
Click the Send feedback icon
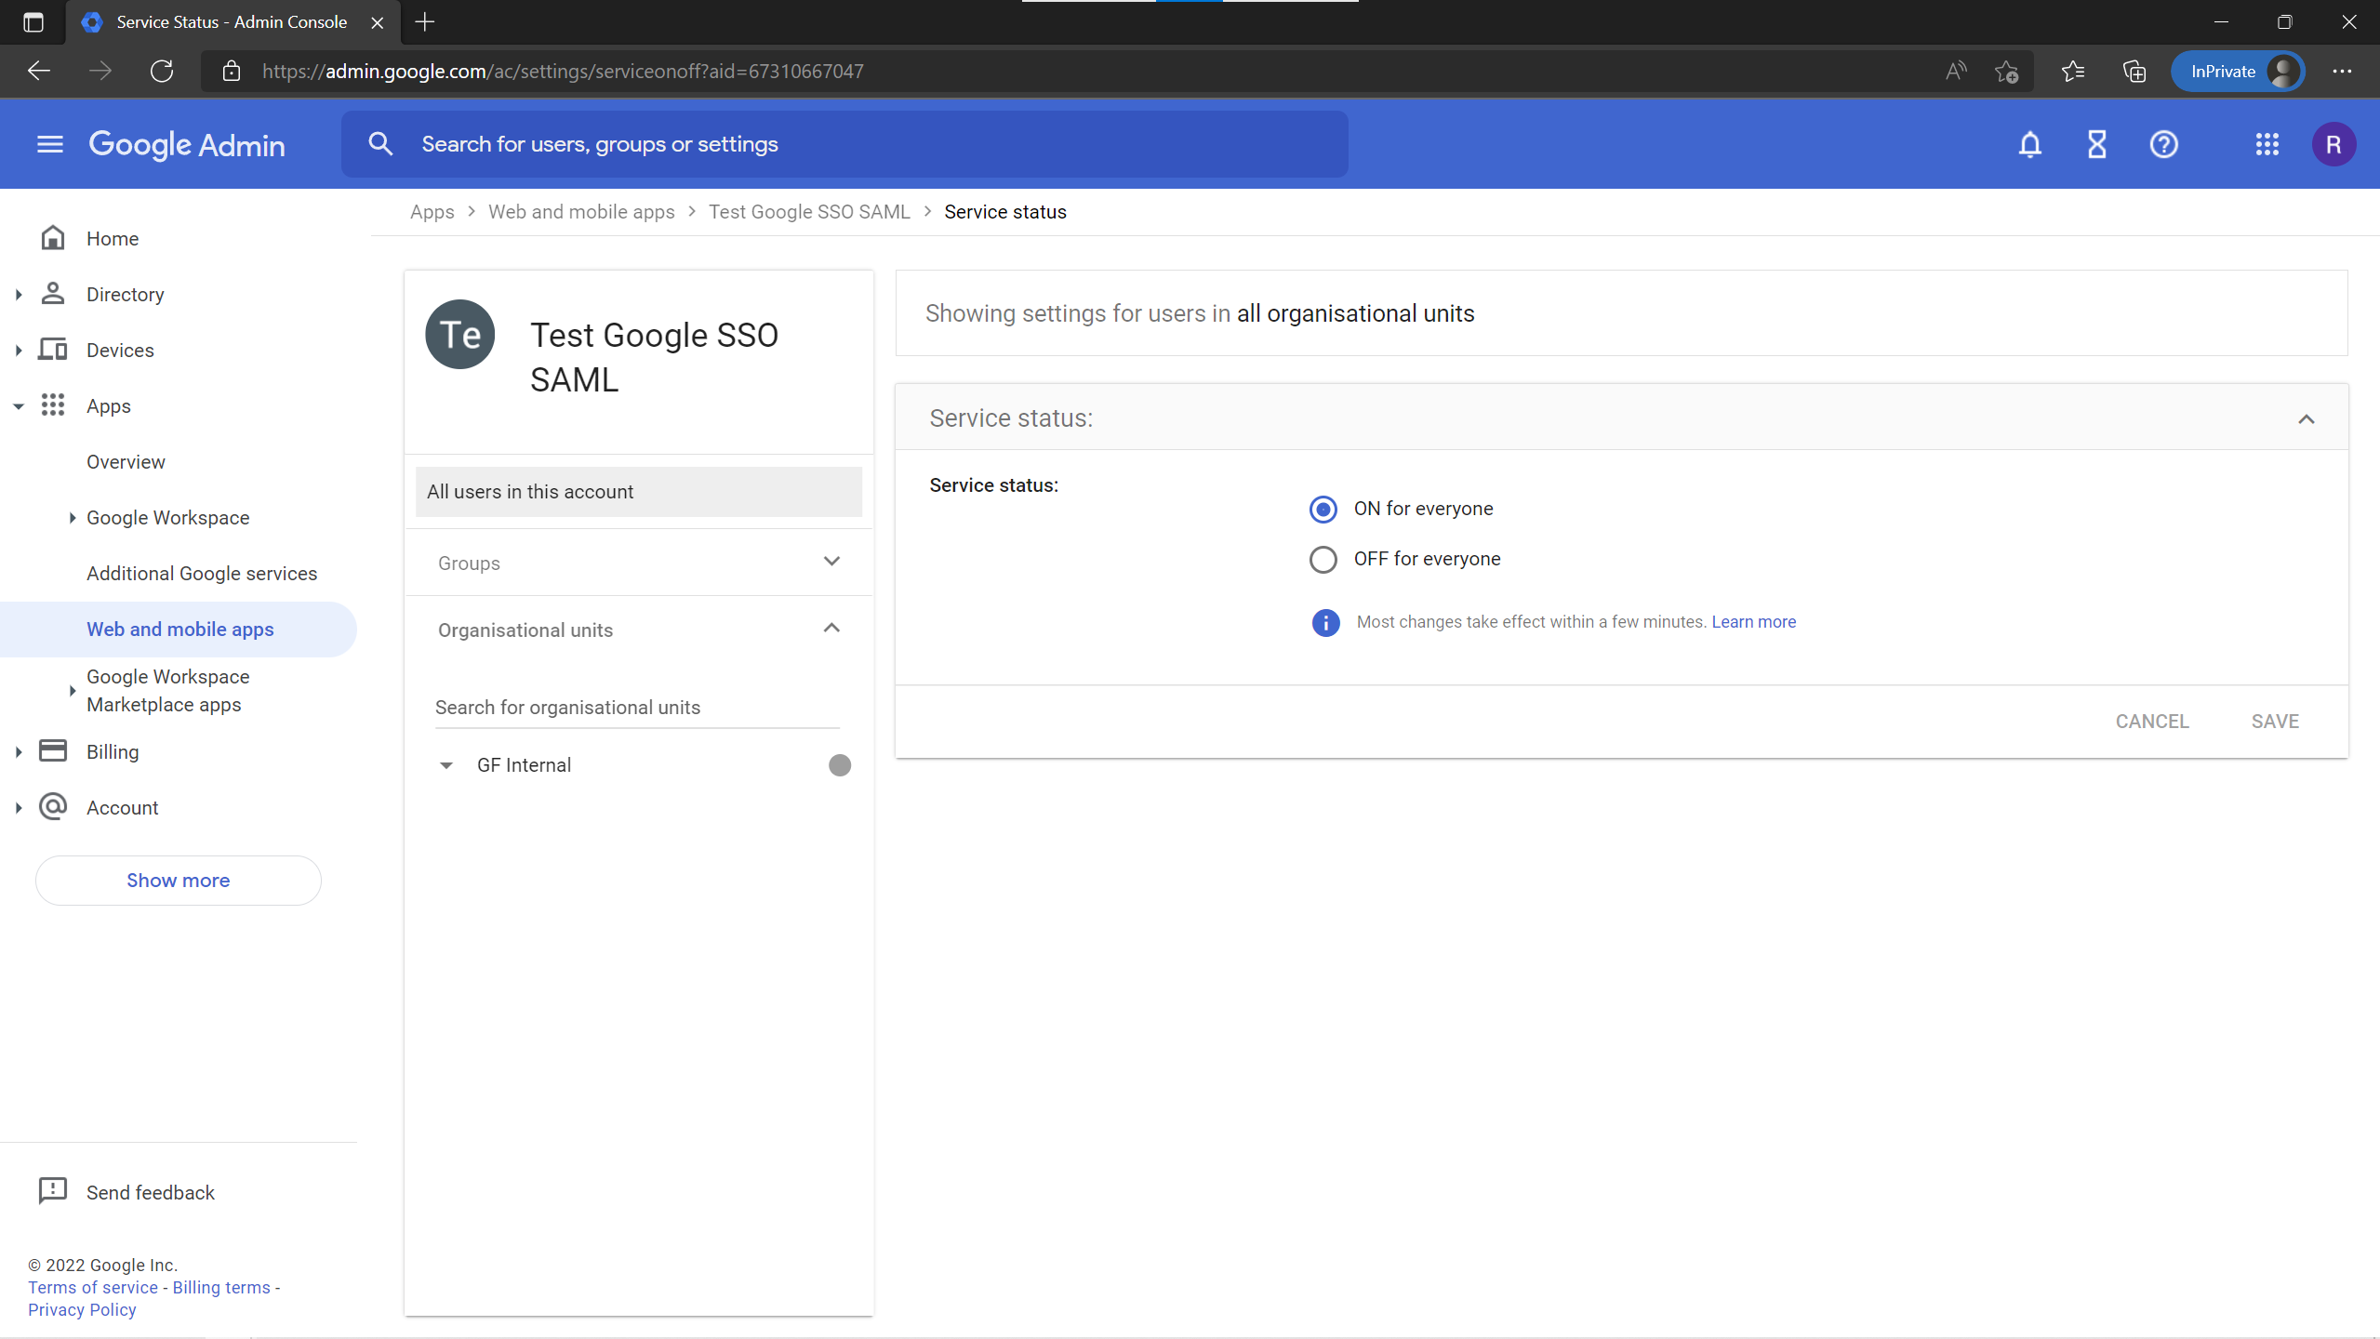pos(53,1191)
